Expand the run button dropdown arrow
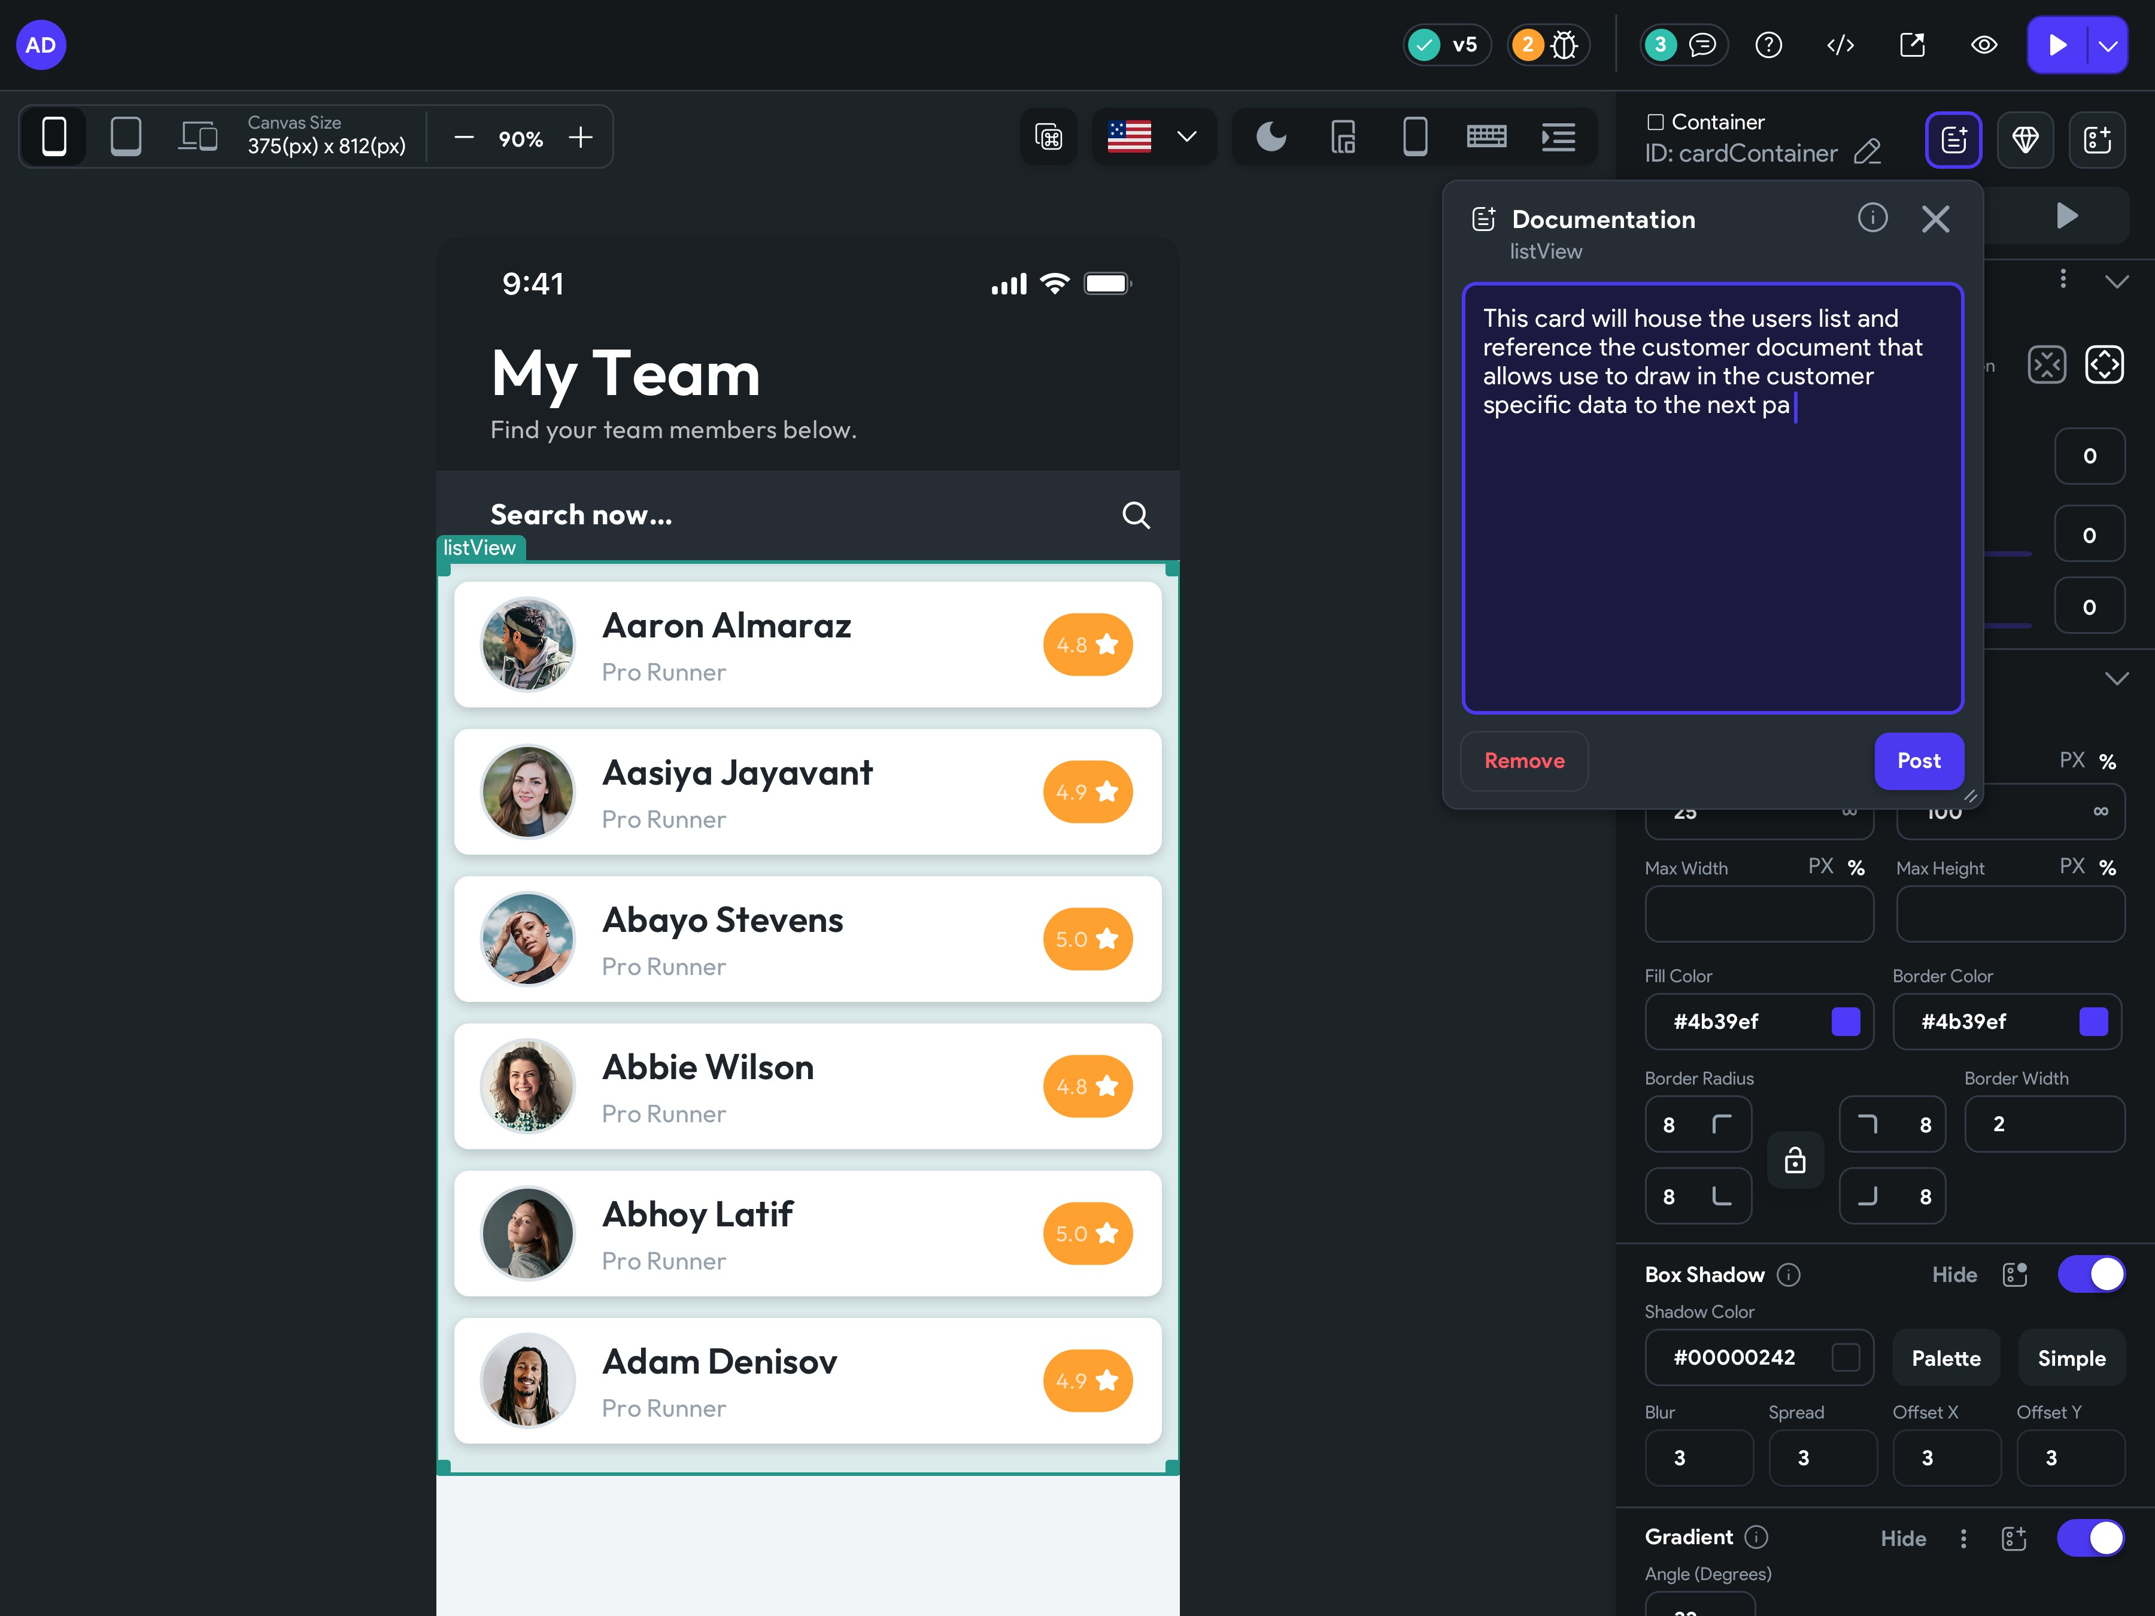2155x1616 pixels. (x=2107, y=45)
